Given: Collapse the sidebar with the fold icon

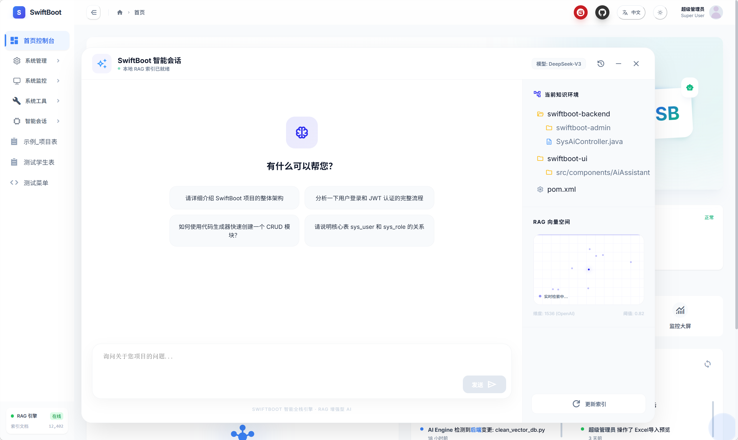Looking at the screenshot, I should pos(94,12).
